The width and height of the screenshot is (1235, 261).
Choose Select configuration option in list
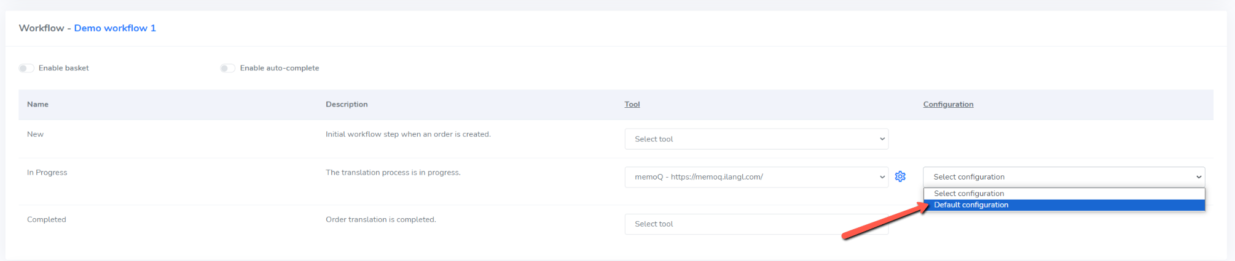(x=1064, y=194)
